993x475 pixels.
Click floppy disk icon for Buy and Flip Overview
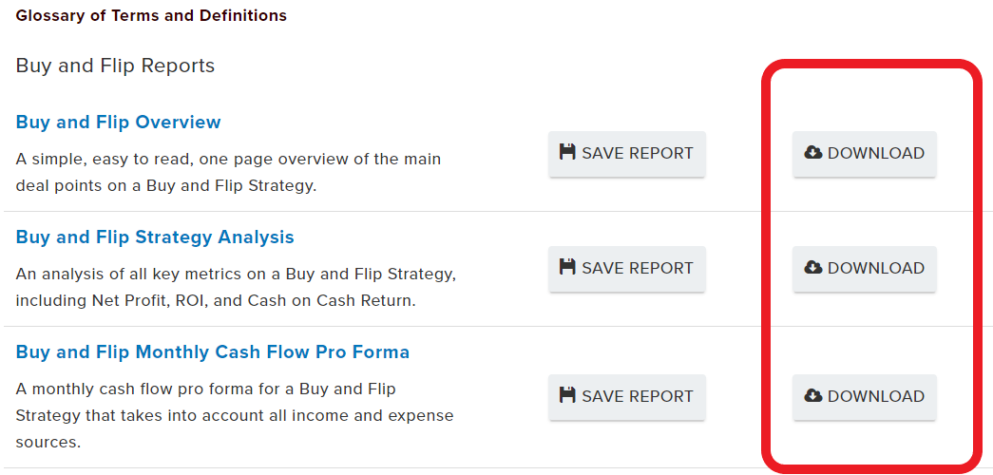pyautogui.click(x=566, y=152)
